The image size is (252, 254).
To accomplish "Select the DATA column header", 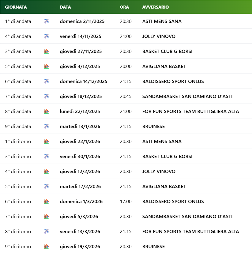I will (65, 7).
